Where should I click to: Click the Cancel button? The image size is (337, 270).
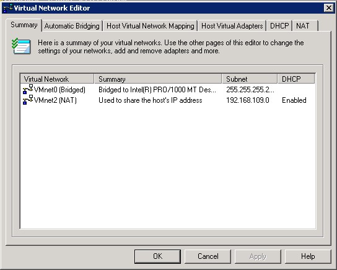[x=208, y=256]
